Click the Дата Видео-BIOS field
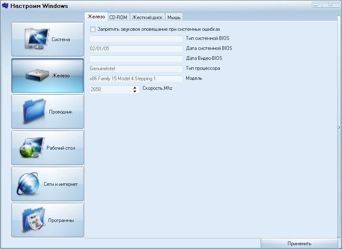Screen dimensions: 342x249 (x=136, y=59)
